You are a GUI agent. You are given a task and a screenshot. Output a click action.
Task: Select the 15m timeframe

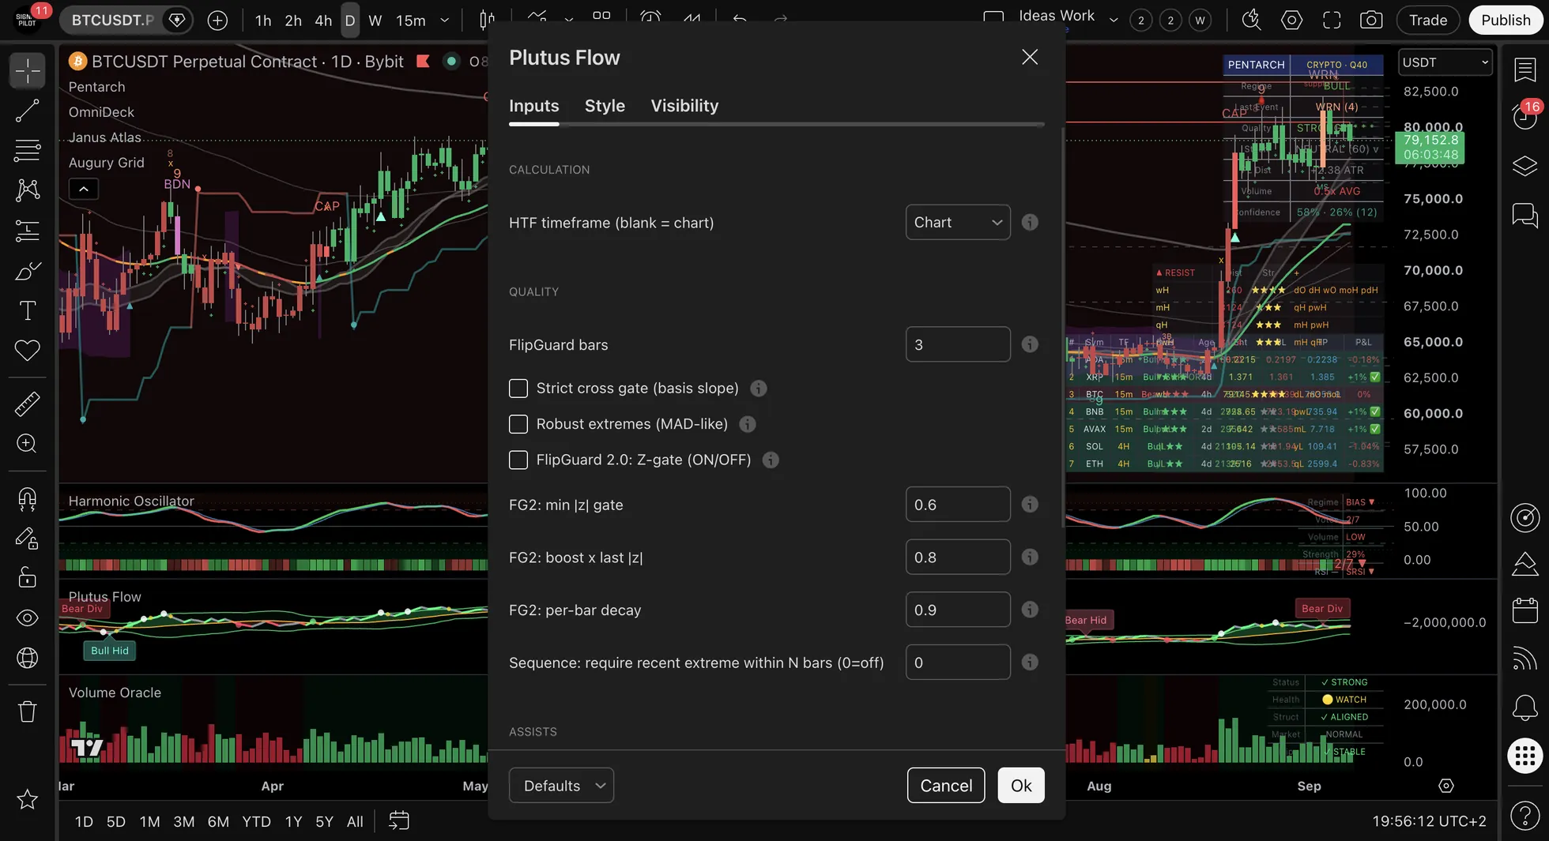[411, 21]
